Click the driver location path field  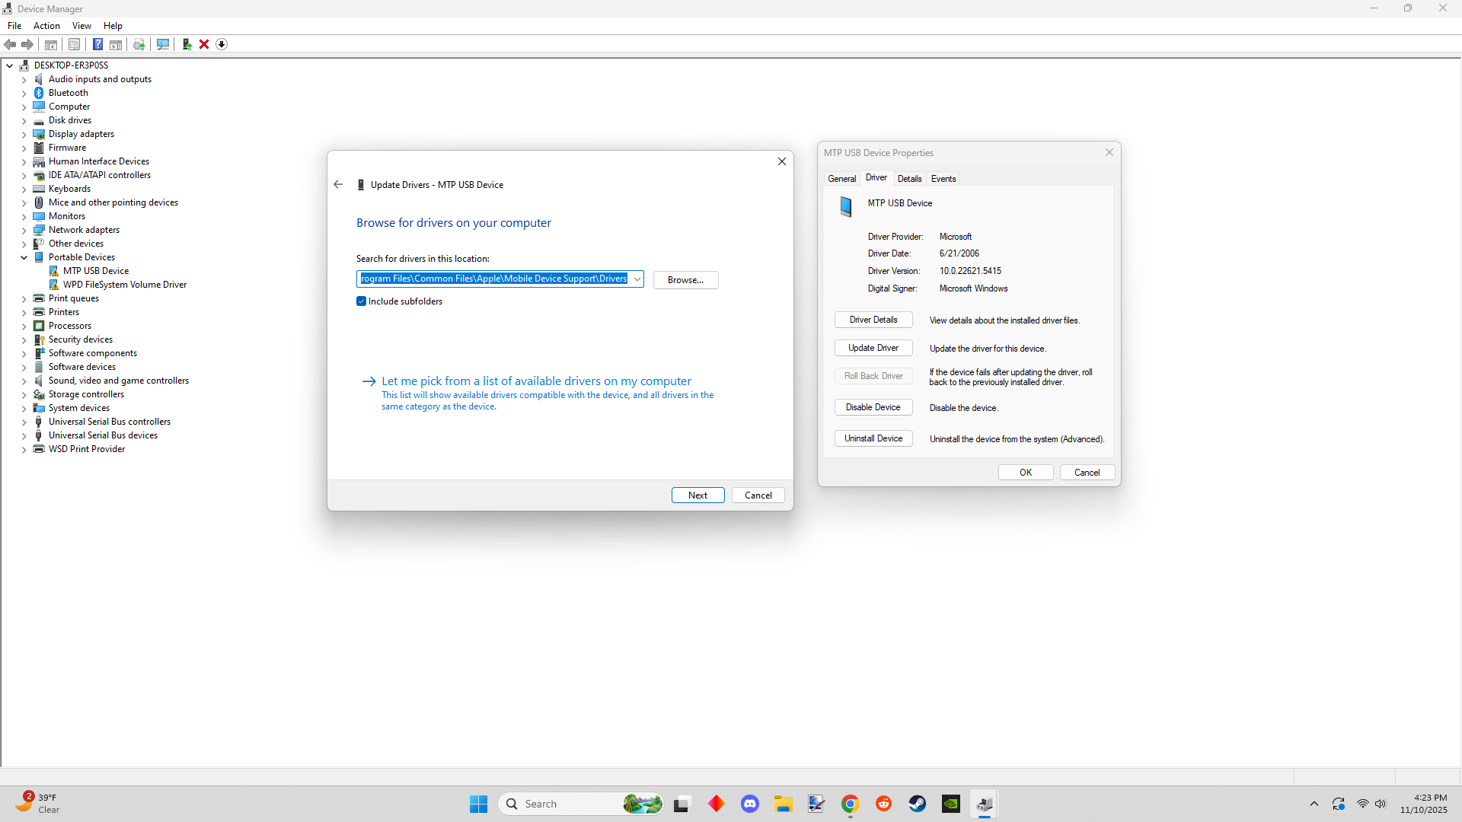pos(493,279)
